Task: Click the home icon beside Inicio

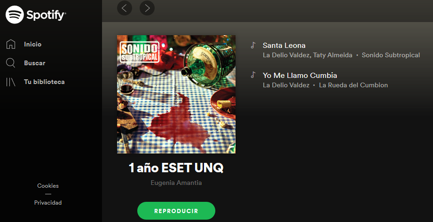Action: (11, 44)
